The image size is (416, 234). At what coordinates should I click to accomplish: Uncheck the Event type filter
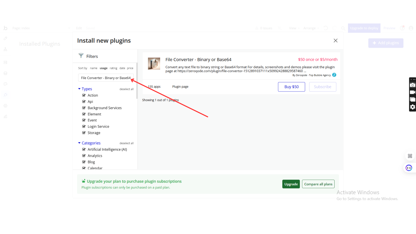[84, 120]
